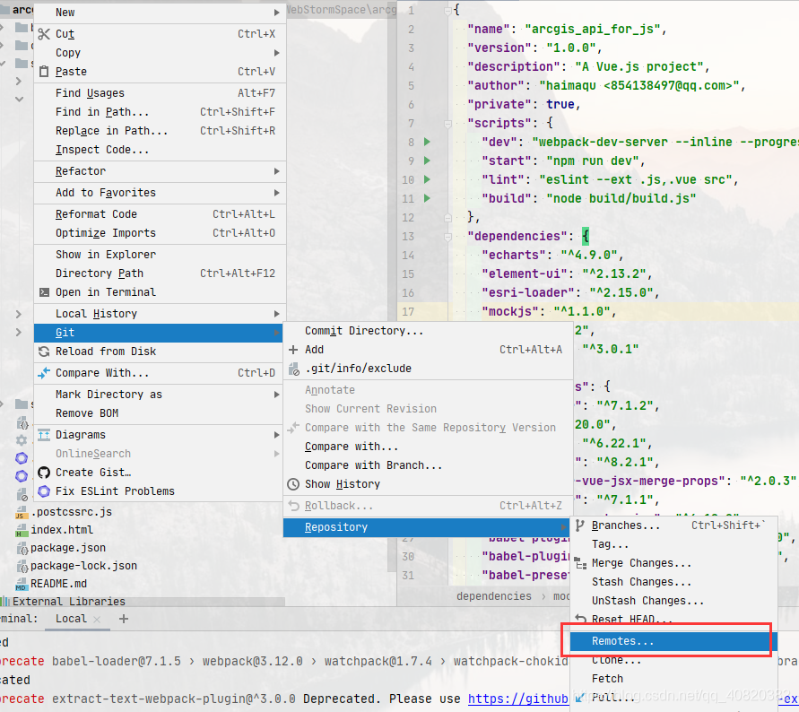799x712 pixels.
Task: Open package-lock.json in project tree
Action: coord(83,566)
